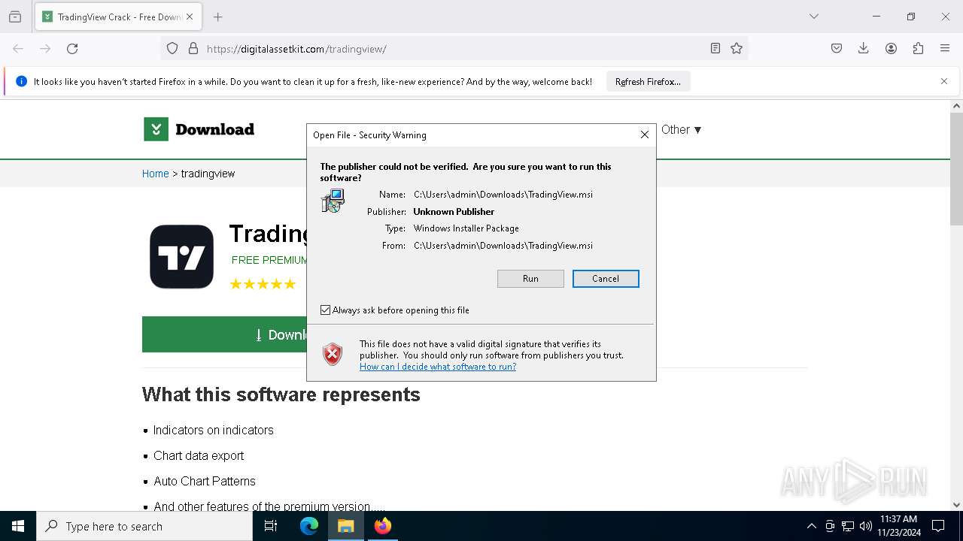Image resolution: width=963 pixels, height=541 pixels.
Task: Open 'How can I decide what software to run?' link
Action: (438, 367)
